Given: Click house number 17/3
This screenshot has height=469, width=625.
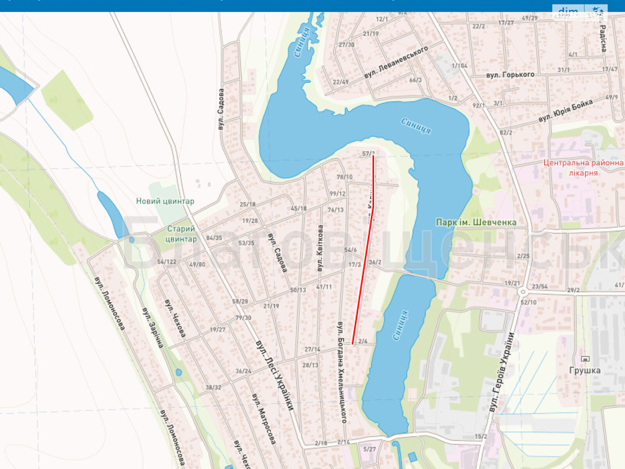Looking at the screenshot, I should (355, 265).
